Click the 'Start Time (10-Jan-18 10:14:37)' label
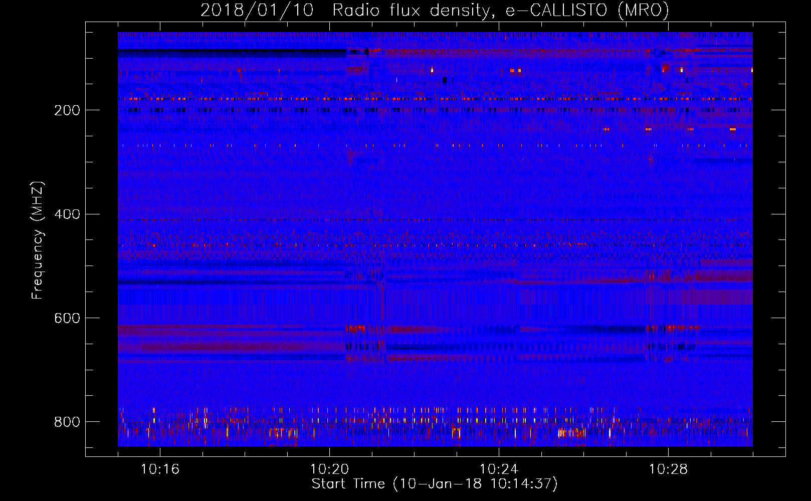811x501 pixels. point(435,484)
